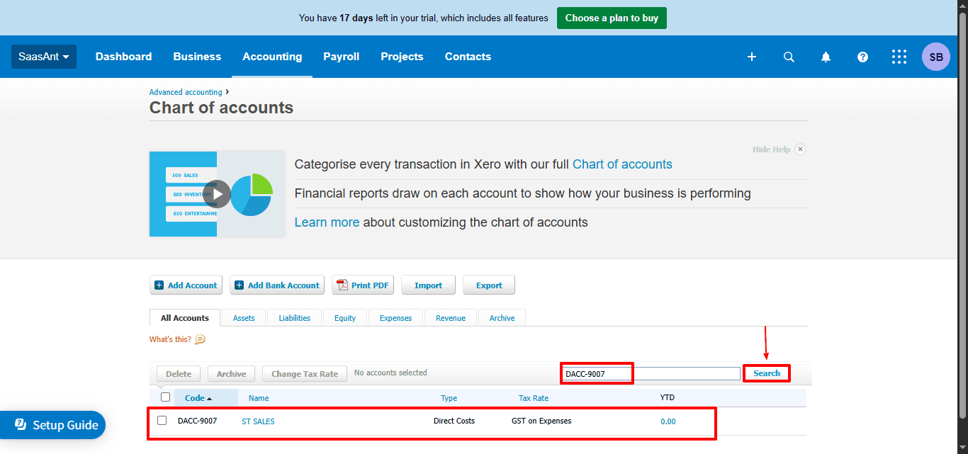Open the Accounting menu
Viewport: 968px width, 454px height.
click(272, 57)
